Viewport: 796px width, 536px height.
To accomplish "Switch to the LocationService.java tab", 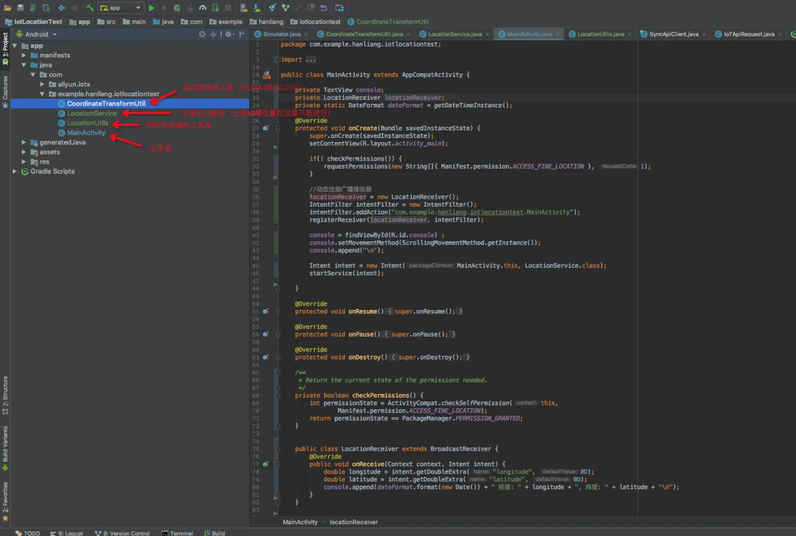I will pyautogui.click(x=455, y=35).
